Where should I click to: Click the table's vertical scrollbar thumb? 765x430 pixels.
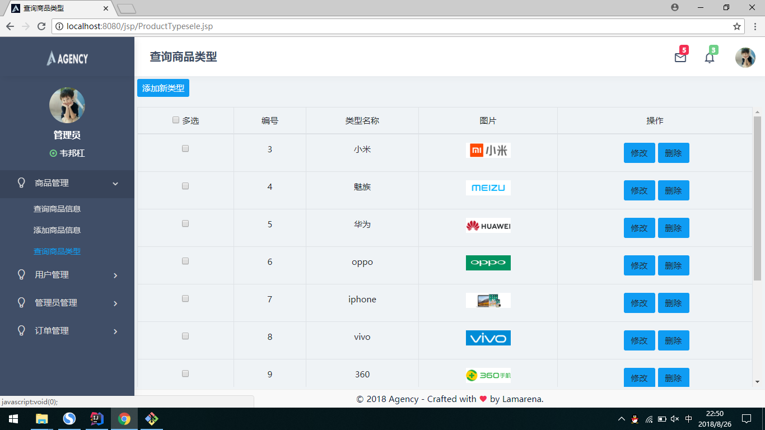[x=757, y=199]
